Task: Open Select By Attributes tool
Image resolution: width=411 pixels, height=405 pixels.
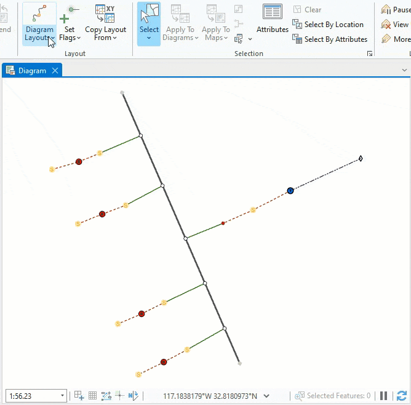Action: click(x=330, y=39)
